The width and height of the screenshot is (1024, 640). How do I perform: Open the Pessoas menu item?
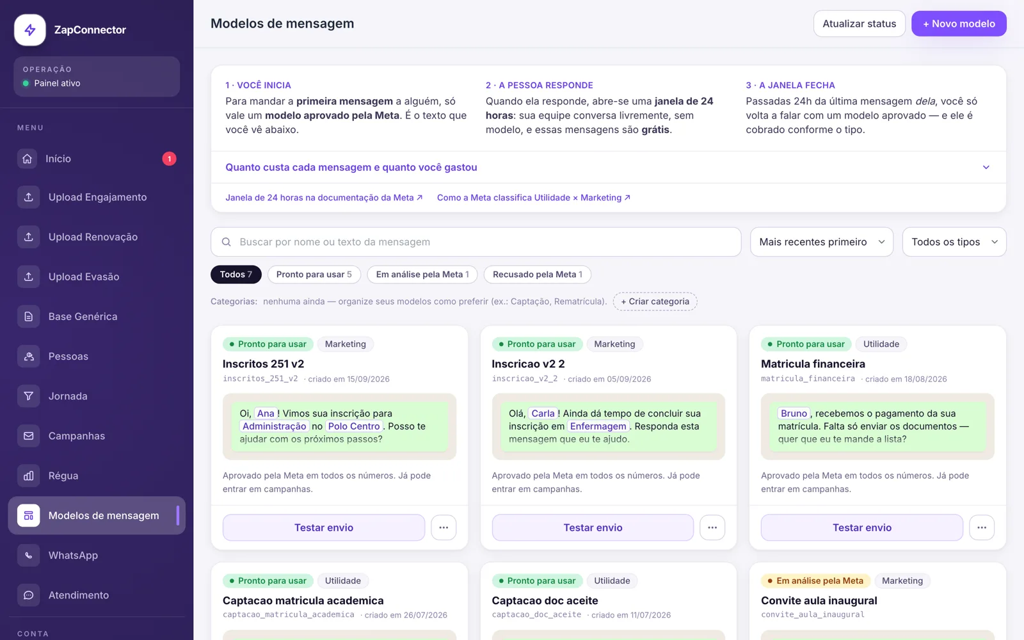[97, 356]
